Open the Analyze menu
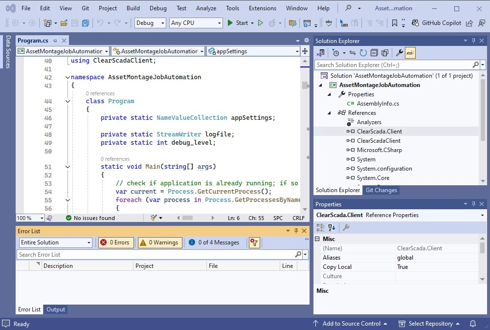 pyautogui.click(x=206, y=8)
